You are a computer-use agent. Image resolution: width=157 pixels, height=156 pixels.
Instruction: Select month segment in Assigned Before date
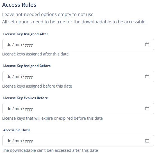tap(18, 77)
